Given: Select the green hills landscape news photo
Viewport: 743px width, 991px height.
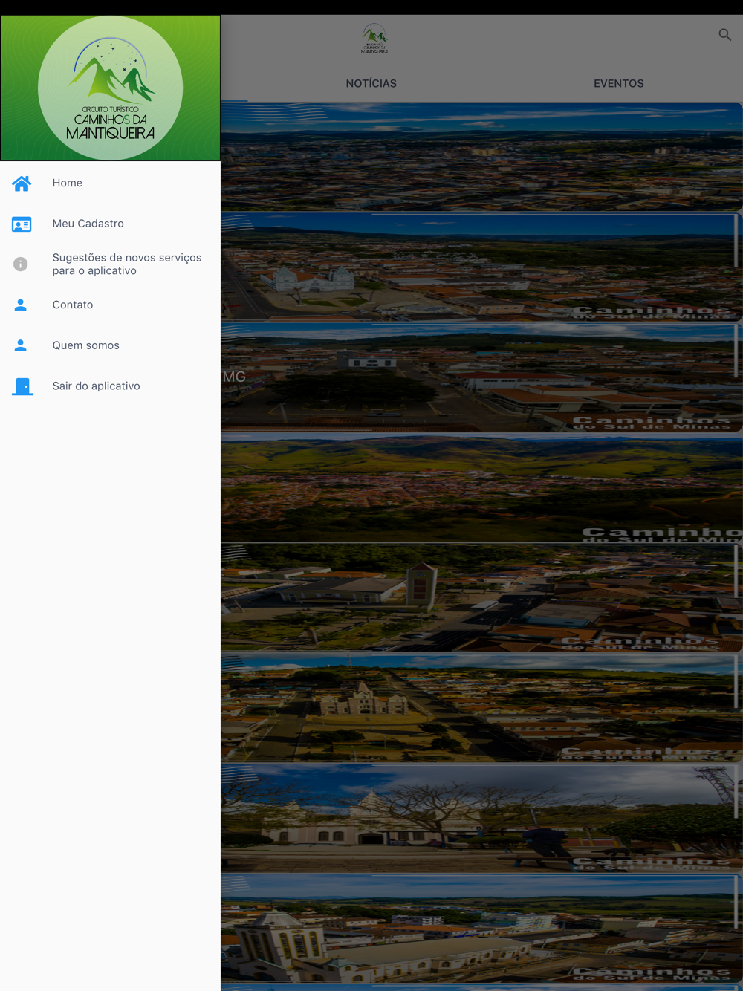Looking at the screenshot, I should point(481,488).
